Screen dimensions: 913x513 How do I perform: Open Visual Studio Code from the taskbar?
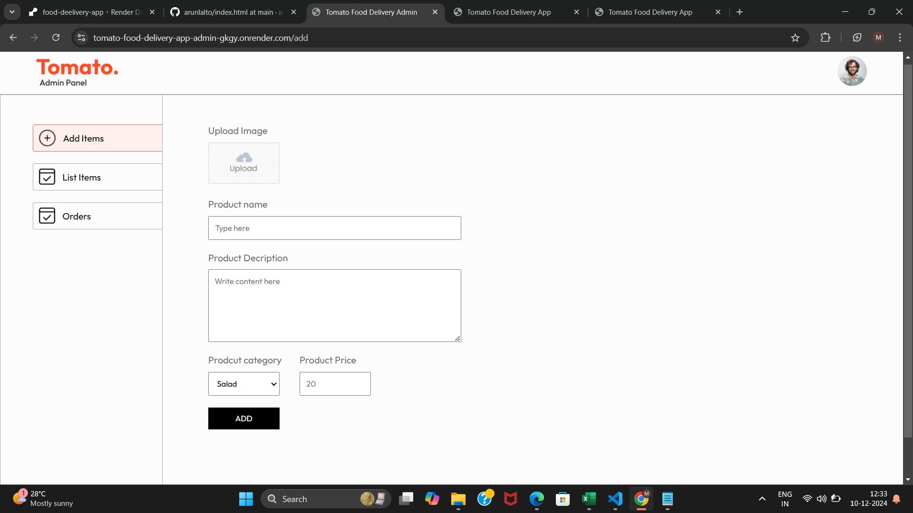[615, 499]
